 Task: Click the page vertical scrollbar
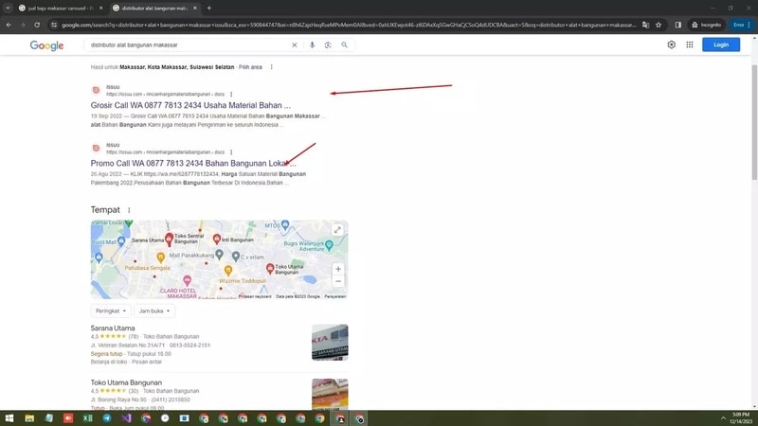click(754, 123)
